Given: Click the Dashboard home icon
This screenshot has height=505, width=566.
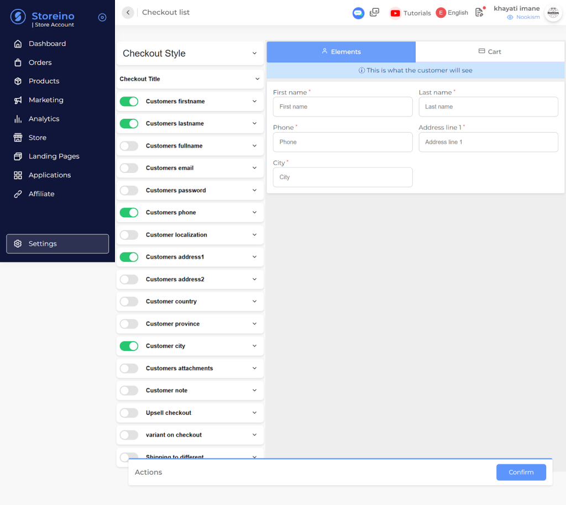Looking at the screenshot, I should tap(18, 44).
